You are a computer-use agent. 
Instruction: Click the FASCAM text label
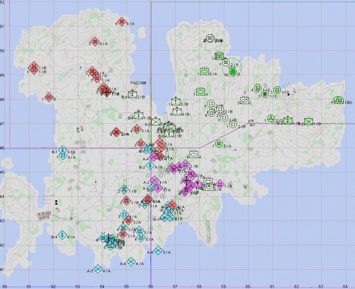138,83
